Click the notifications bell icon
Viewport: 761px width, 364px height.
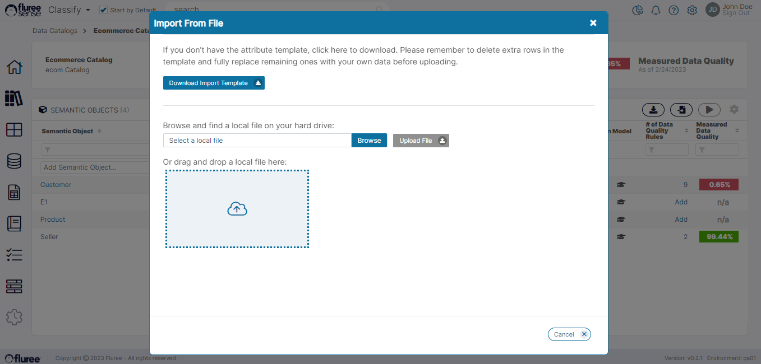tap(656, 10)
